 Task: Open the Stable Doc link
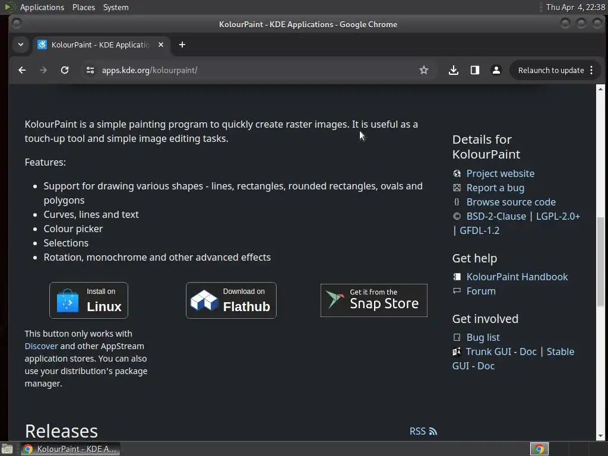pos(486,366)
